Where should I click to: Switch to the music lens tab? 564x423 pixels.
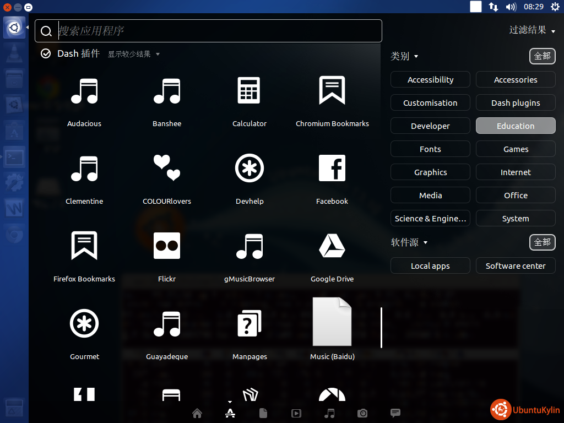pyautogui.click(x=329, y=413)
